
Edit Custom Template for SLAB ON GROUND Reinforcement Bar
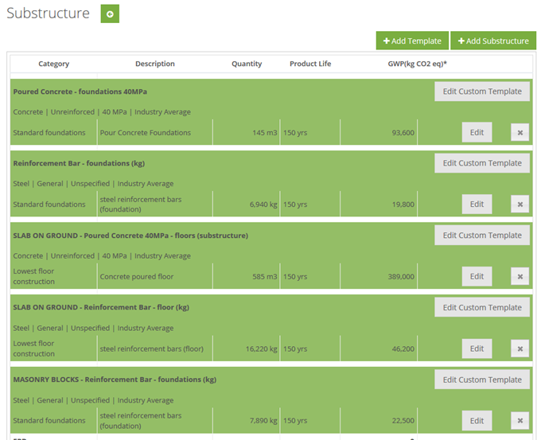click(482, 307)
